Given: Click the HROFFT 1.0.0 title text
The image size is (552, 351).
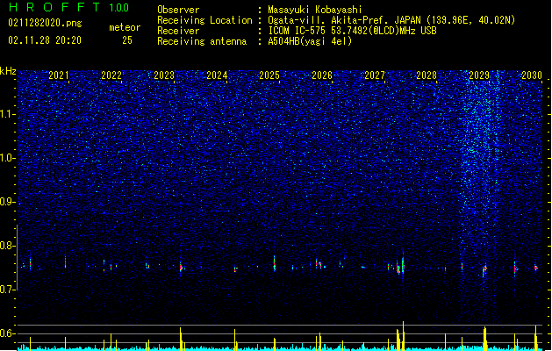Looking at the screenshot, I should 69,7.
